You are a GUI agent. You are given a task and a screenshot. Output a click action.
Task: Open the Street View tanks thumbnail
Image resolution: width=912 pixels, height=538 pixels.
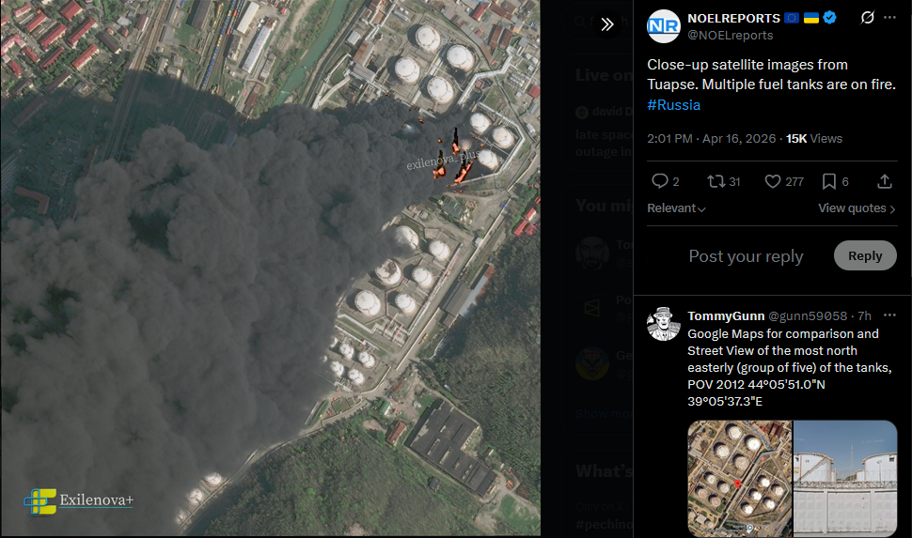845,478
